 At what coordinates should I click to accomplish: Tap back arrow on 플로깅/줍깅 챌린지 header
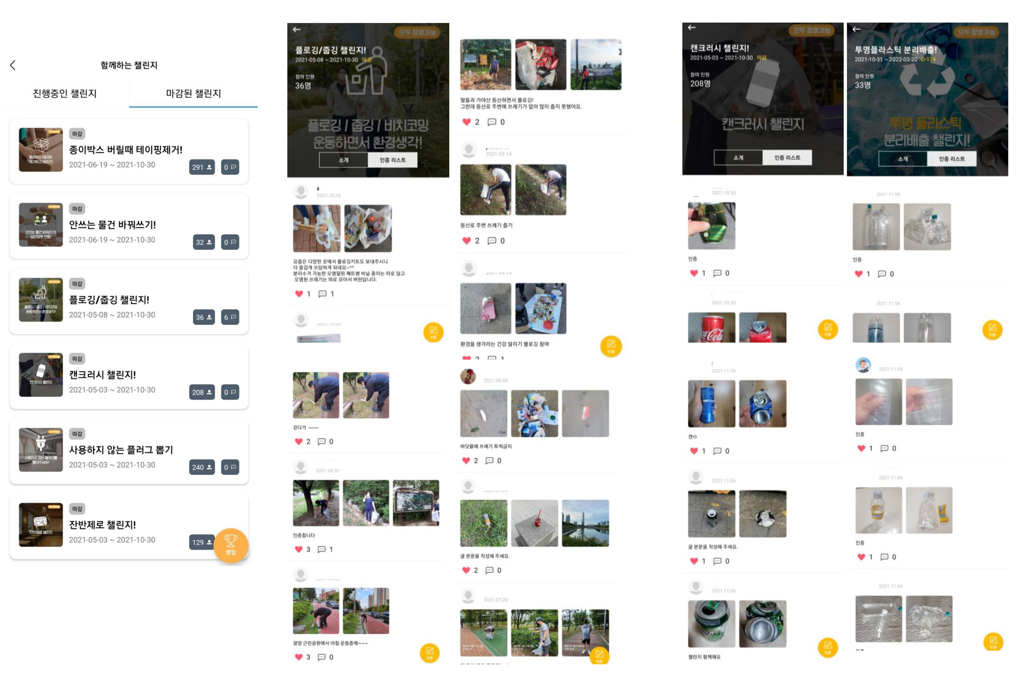tap(297, 29)
